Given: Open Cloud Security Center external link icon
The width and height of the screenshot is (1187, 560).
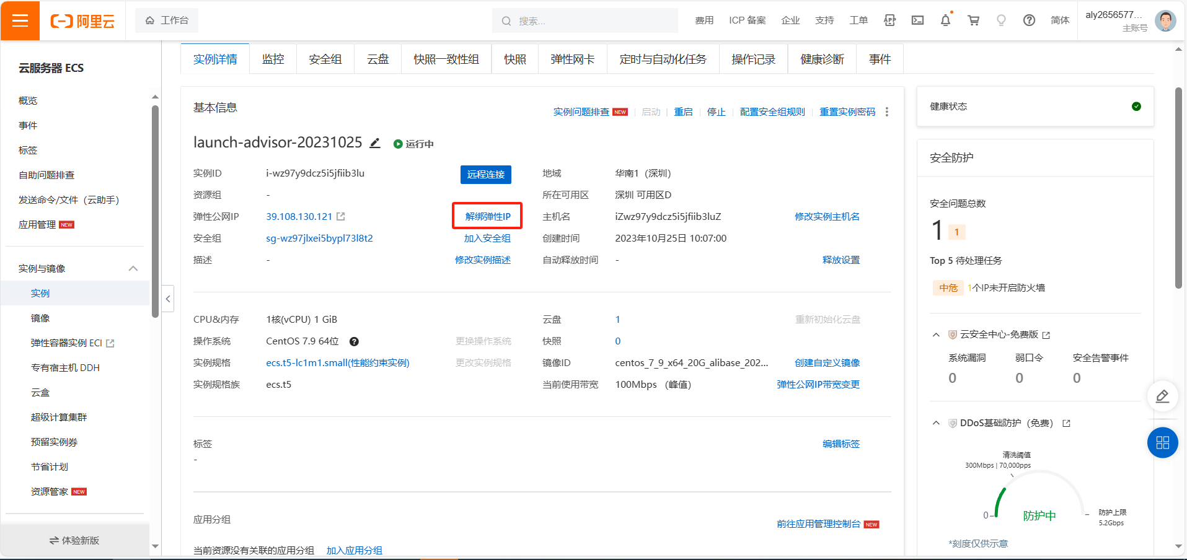Looking at the screenshot, I should tap(1046, 335).
